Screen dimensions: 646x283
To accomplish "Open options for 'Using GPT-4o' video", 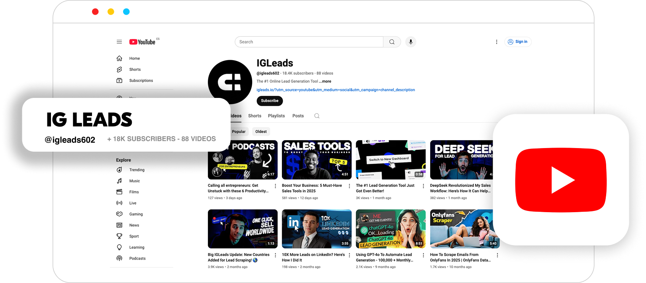I will [423, 256].
